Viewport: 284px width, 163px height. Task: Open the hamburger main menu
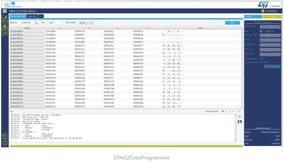(5, 11)
